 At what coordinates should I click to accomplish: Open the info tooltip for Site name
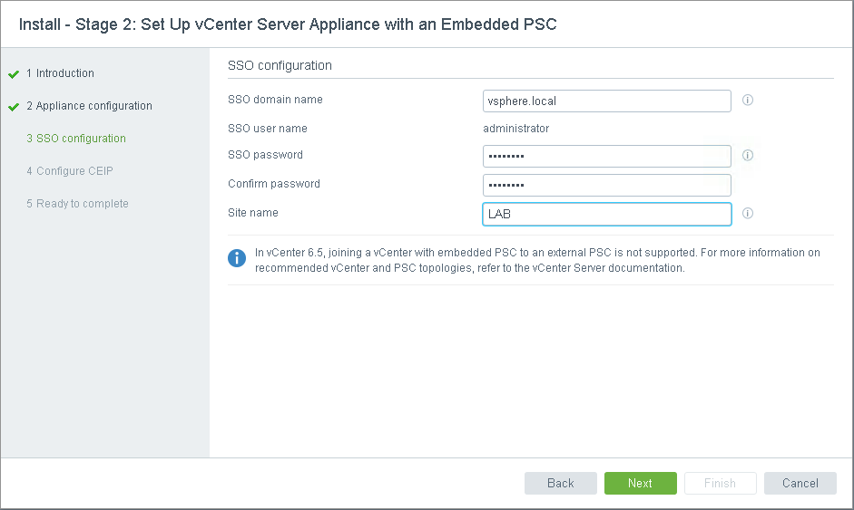[748, 214]
